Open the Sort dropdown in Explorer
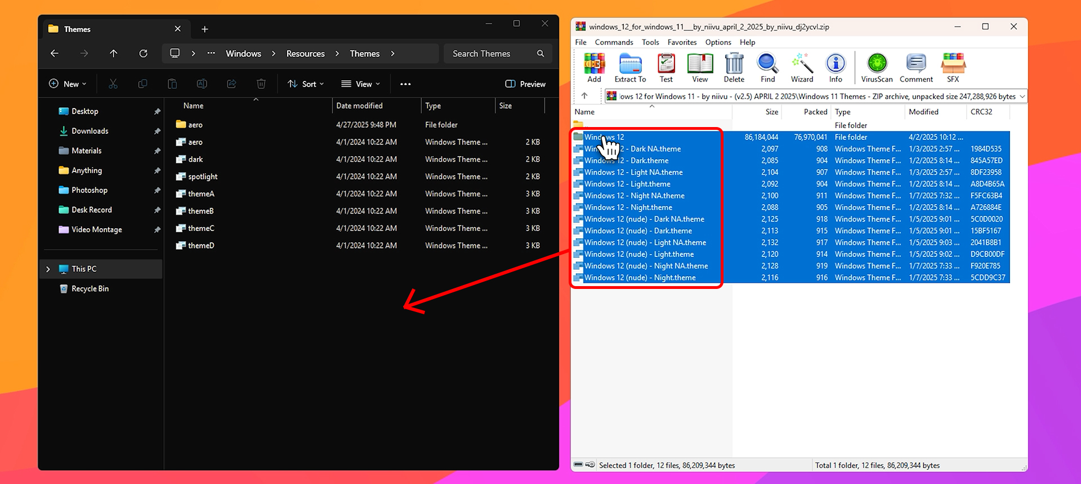Viewport: 1081px width, 484px height. (306, 84)
